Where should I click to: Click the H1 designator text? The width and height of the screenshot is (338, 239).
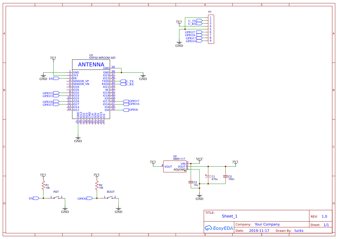tap(210, 12)
